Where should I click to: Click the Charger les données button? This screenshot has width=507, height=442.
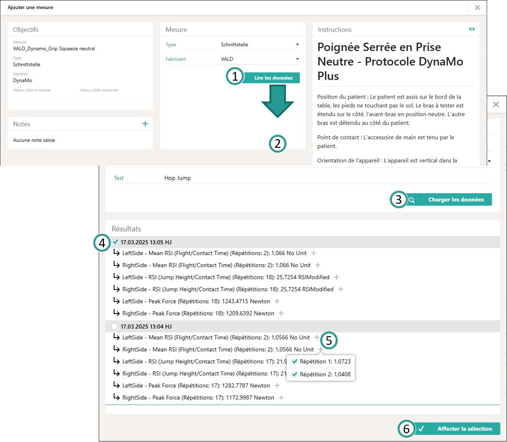pyautogui.click(x=455, y=200)
